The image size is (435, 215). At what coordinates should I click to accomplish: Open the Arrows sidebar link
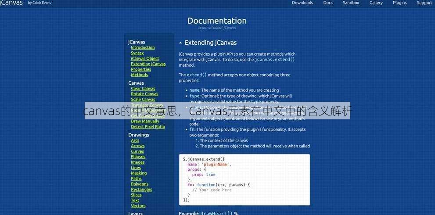tap(137, 146)
